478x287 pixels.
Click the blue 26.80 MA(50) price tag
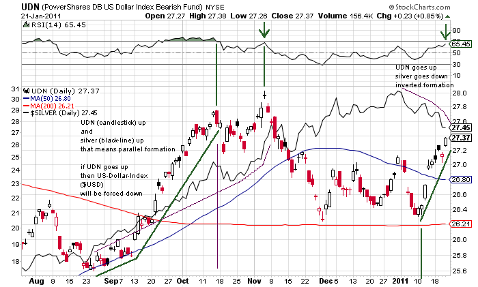pyautogui.click(x=461, y=179)
